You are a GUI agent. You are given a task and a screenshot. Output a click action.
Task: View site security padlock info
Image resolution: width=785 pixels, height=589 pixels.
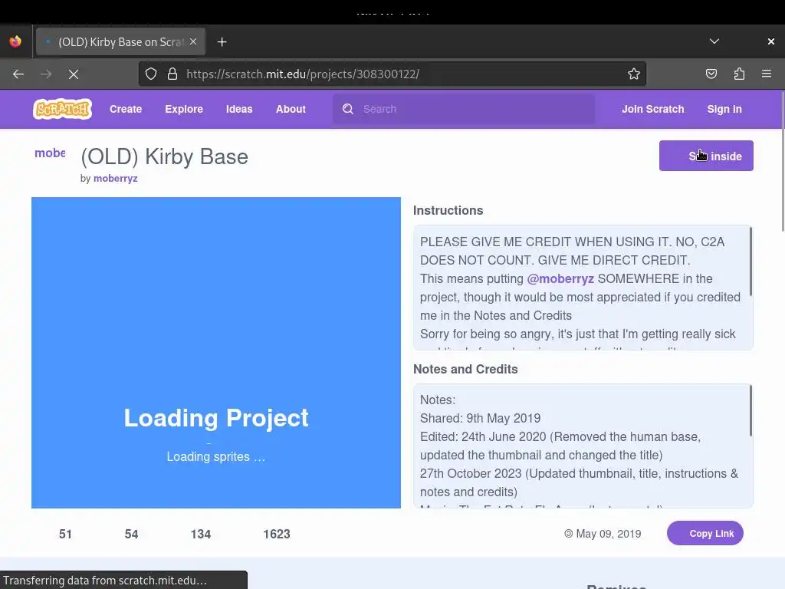[x=172, y=74]
